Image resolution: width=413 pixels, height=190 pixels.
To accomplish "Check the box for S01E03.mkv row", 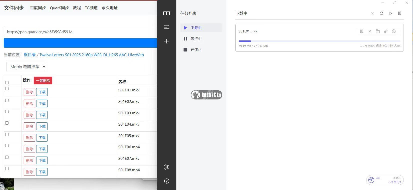I will 7,112.
